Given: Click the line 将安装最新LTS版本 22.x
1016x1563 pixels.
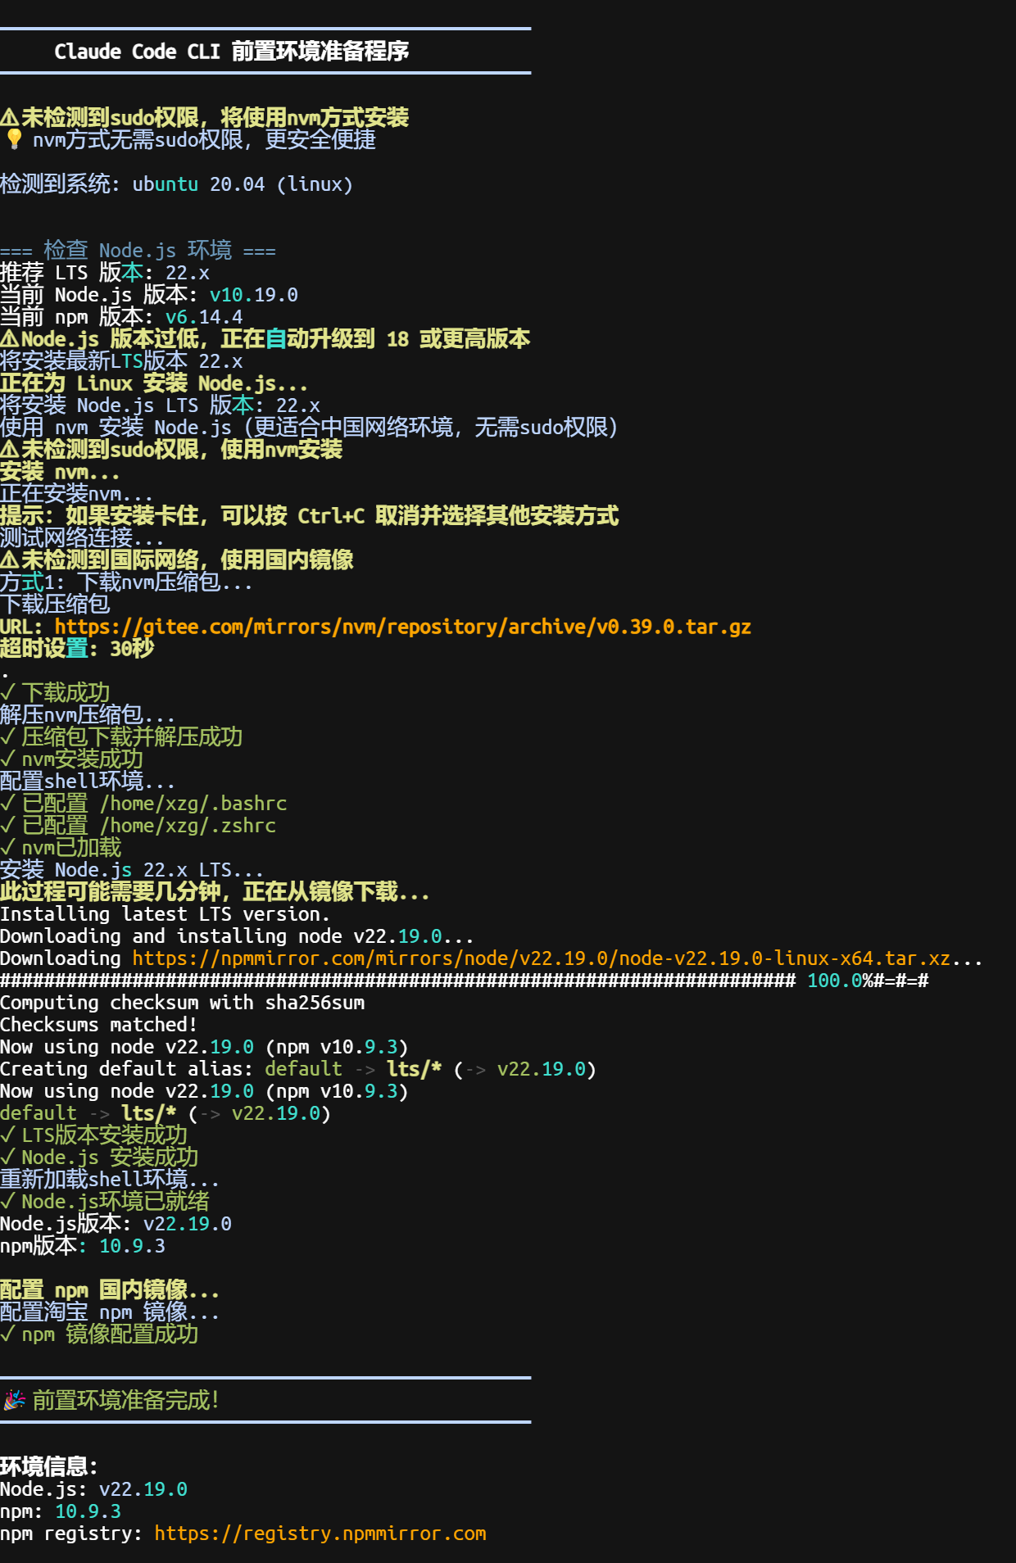Looking at the screenshot, I should [121, 361].
